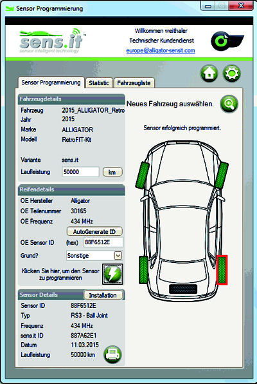
Task: Click the round green and black logo top right
Action: 227,41
